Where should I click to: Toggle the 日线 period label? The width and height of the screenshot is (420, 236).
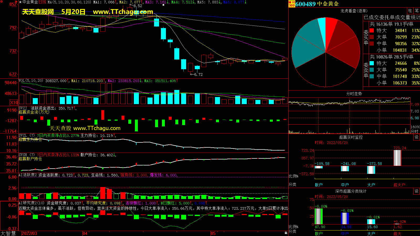42,2
